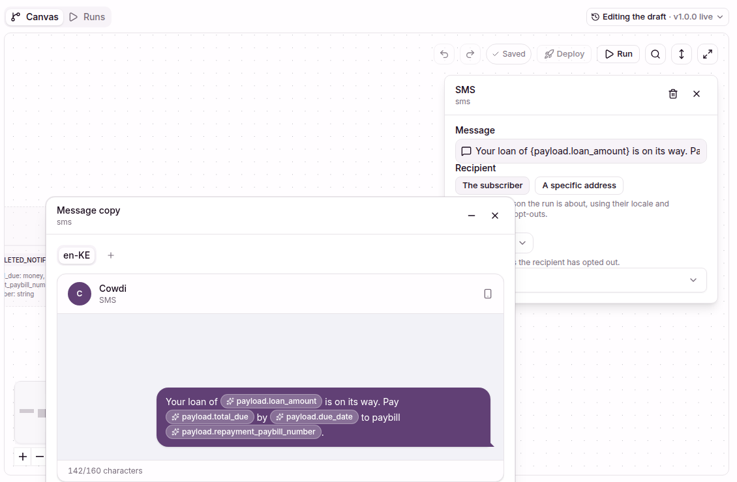Viewport: 737px width, 482px height.
Task: Toggle vertical layout arrow icon
Action: 681,54
